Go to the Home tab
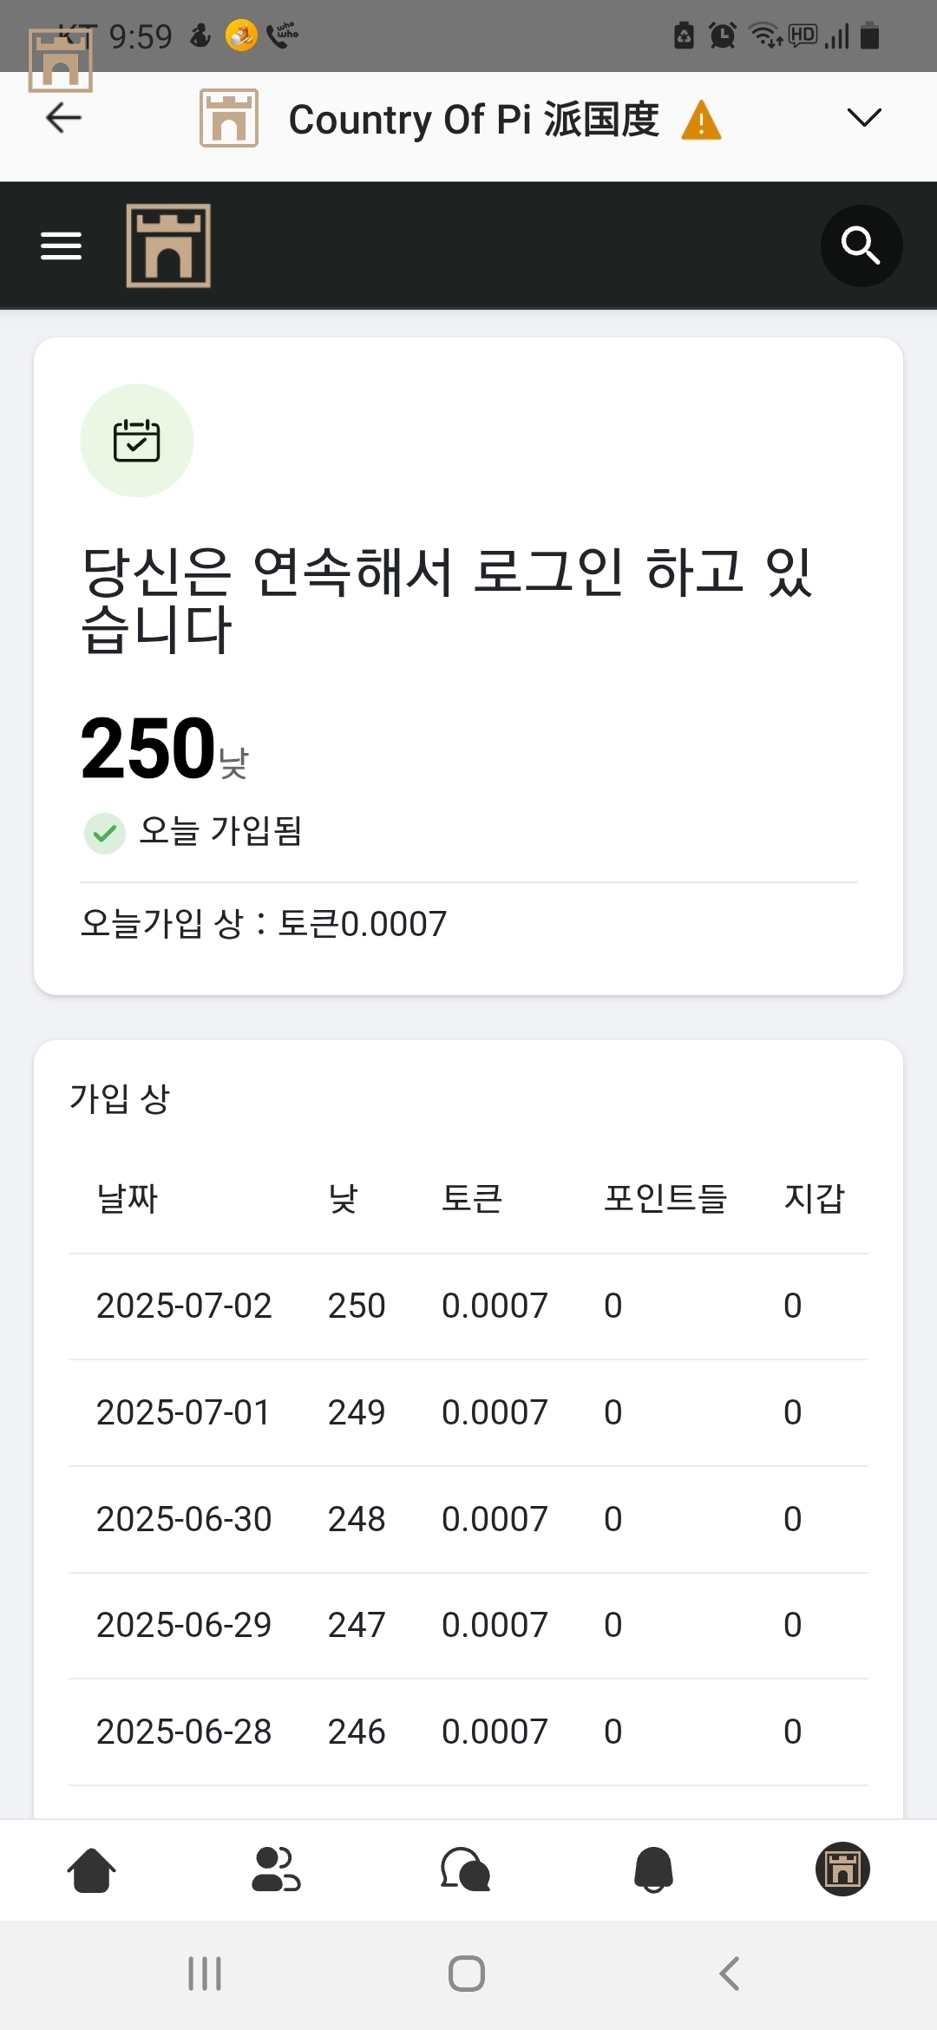Screen dimensions: 937x2030 [x=91, y=1870]
